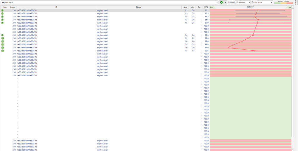The image size is (298, 151).
Task: Click the Min value 1,2 in hop 10 row
Action: [193, 38]
